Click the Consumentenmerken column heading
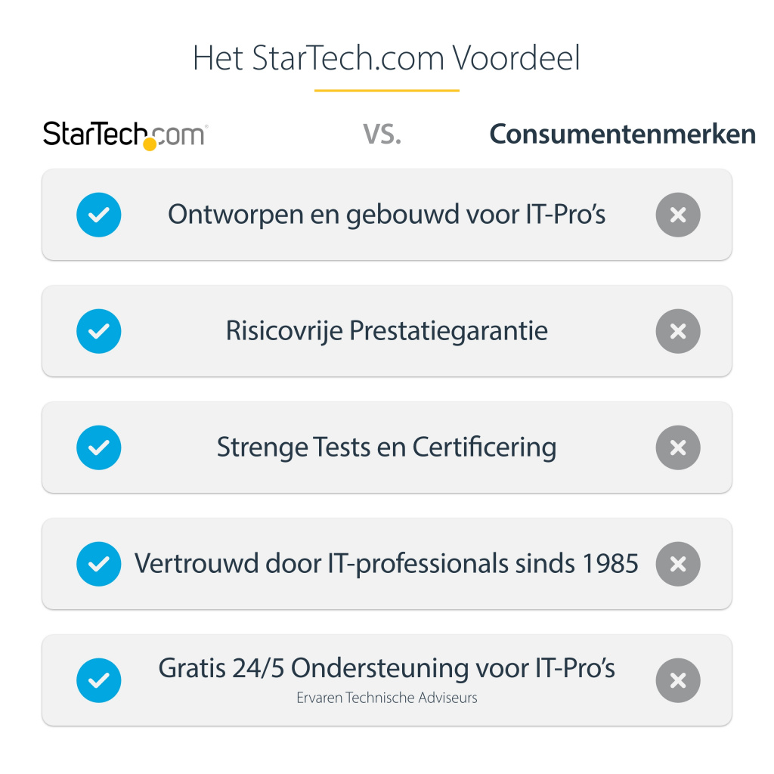The image size is (774, 774). (x=622, y=135)
